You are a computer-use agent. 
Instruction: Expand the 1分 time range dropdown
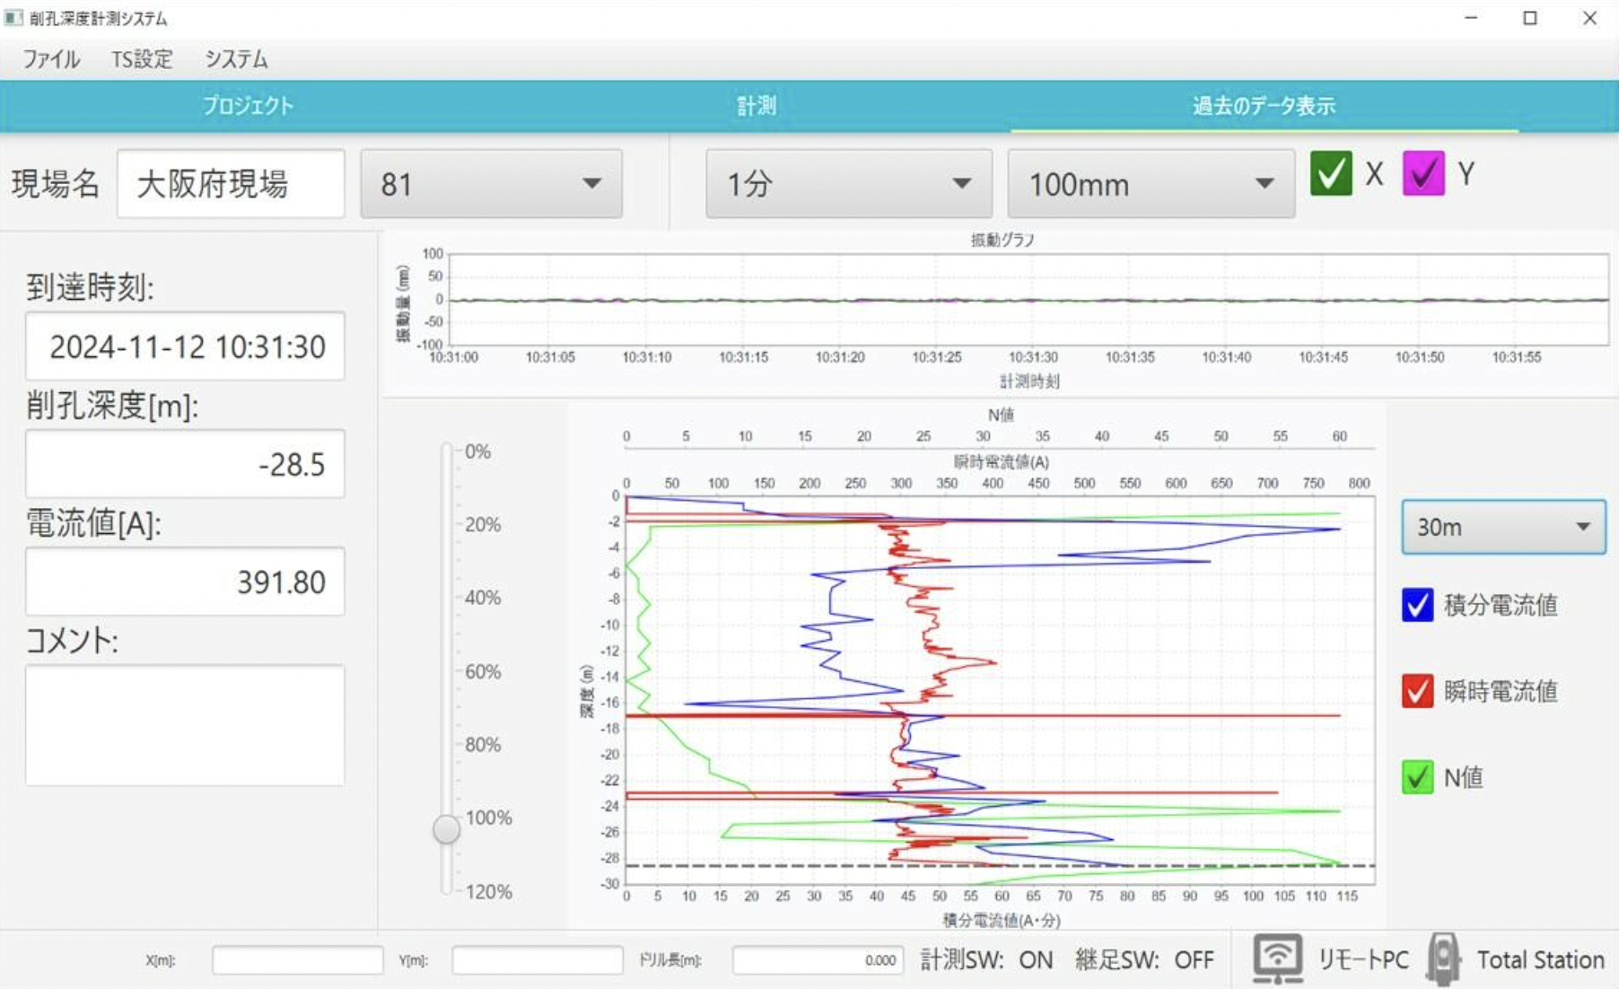pyautogui.click(x=848, y=184)
